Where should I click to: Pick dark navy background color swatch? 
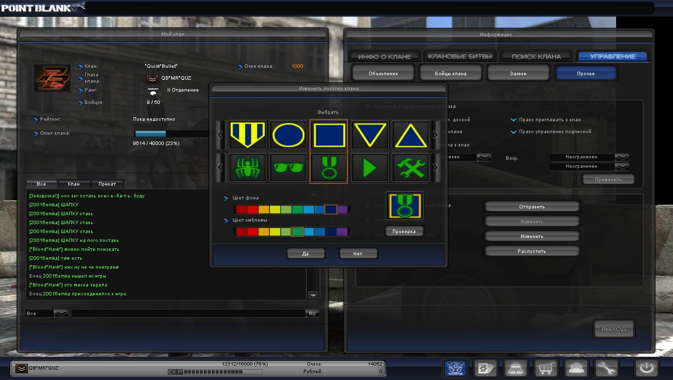click(331, 209)
